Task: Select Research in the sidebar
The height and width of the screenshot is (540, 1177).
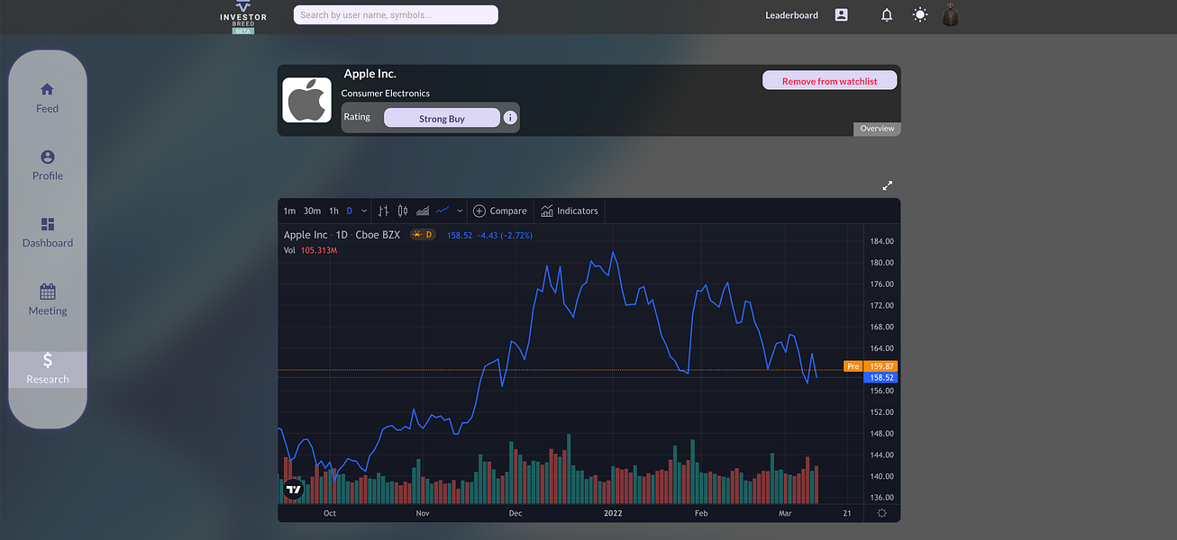Action: [x=48, y=369]
